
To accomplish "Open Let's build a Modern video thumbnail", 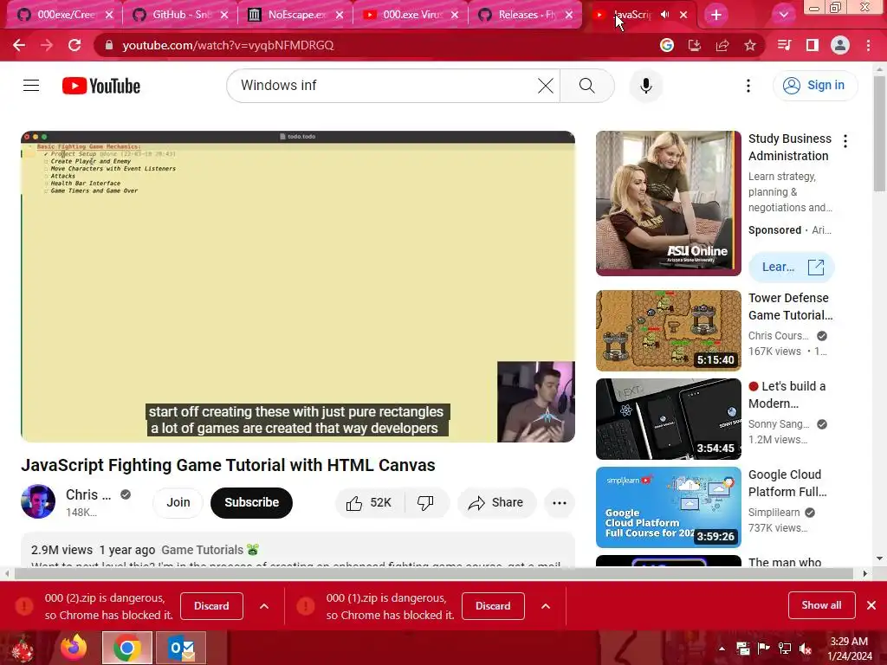I will click(668, 419).
